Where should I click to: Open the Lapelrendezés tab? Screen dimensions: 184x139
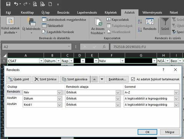point(87,13)
